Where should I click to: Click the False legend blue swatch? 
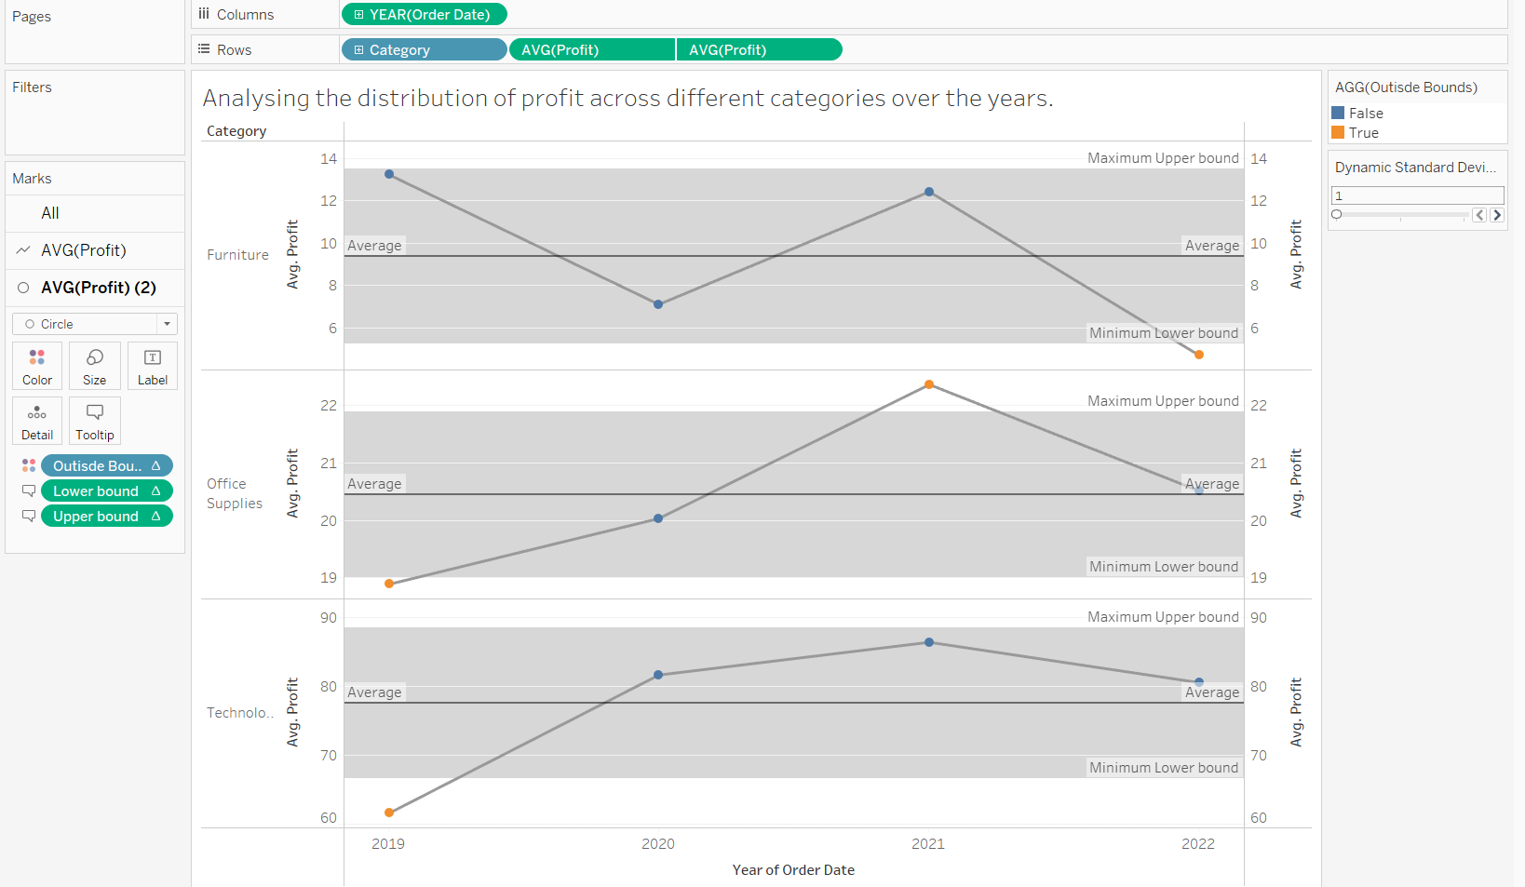(1338, 113)
